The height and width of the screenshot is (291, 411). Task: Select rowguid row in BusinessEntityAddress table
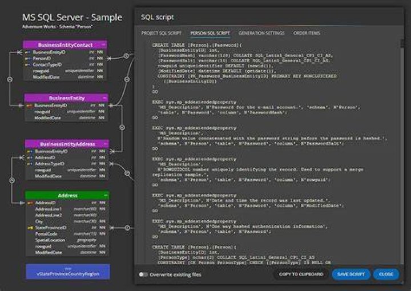pos(67,170)
